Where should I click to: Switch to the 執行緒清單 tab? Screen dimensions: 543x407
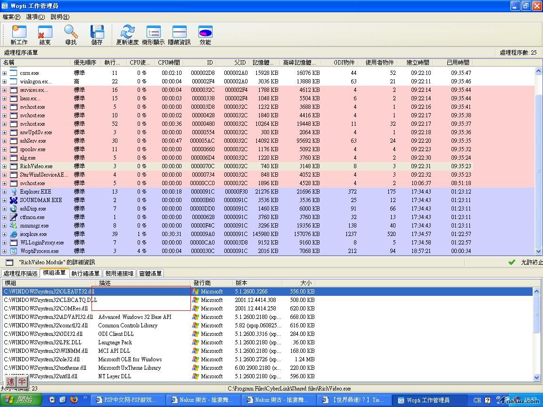tap(85, 273)
